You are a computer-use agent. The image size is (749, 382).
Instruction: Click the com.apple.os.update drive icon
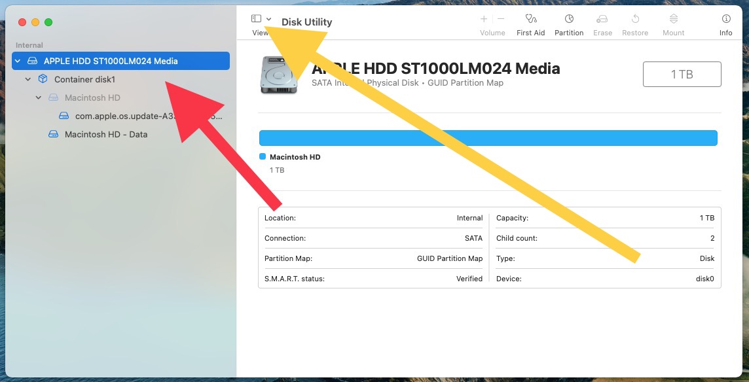point(64,116)
